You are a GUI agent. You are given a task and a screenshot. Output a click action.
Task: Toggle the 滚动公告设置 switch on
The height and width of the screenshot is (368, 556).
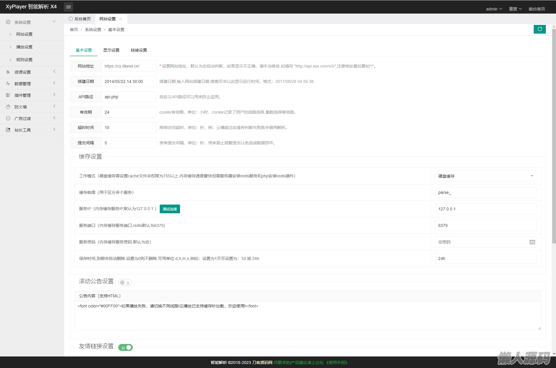pos(125,283)
